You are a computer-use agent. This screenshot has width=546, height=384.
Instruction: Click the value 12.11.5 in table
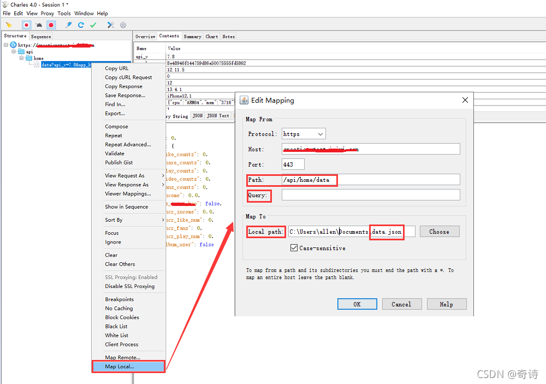tap(176, 70)
